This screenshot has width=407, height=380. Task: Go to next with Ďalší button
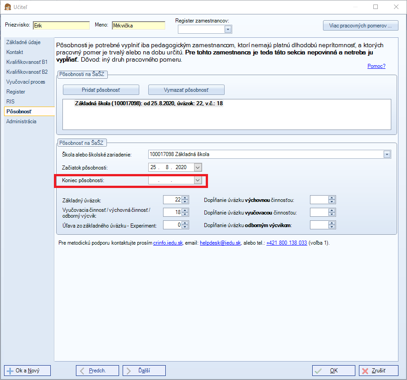(144, 371)
